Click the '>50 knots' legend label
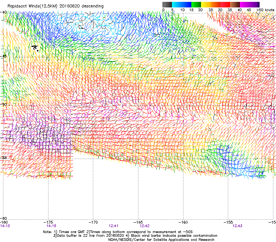 tap(266, 10)
